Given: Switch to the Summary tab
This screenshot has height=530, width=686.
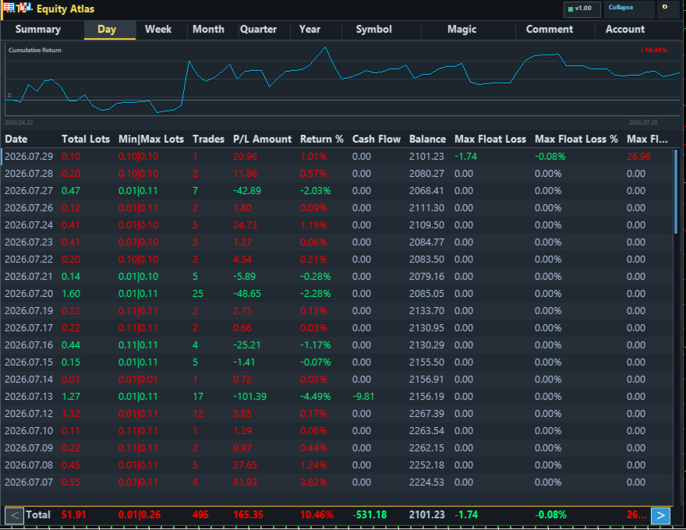Looking at the screenshot, I should pos(38,30).
